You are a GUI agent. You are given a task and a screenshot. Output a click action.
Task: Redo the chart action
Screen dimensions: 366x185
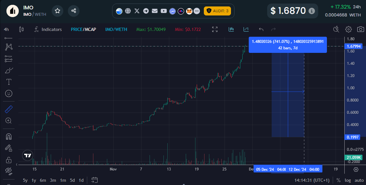(x=273, y=29)
